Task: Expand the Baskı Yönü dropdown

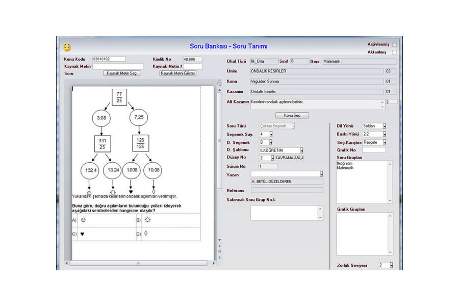Action: [x=385, y=134]
